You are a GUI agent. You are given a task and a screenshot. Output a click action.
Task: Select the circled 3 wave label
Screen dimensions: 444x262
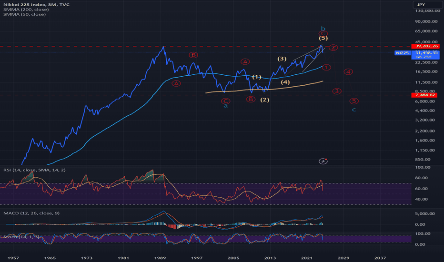point(337,91)
